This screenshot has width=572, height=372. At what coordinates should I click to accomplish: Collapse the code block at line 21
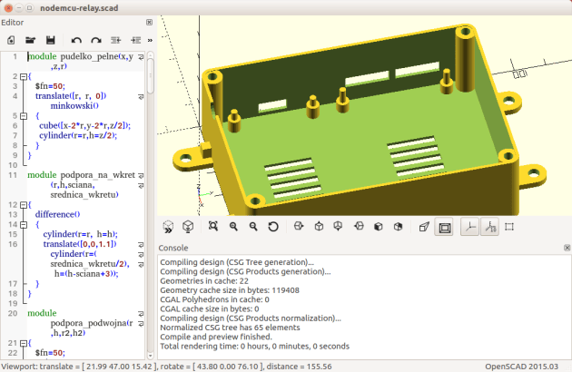(24, 343)
